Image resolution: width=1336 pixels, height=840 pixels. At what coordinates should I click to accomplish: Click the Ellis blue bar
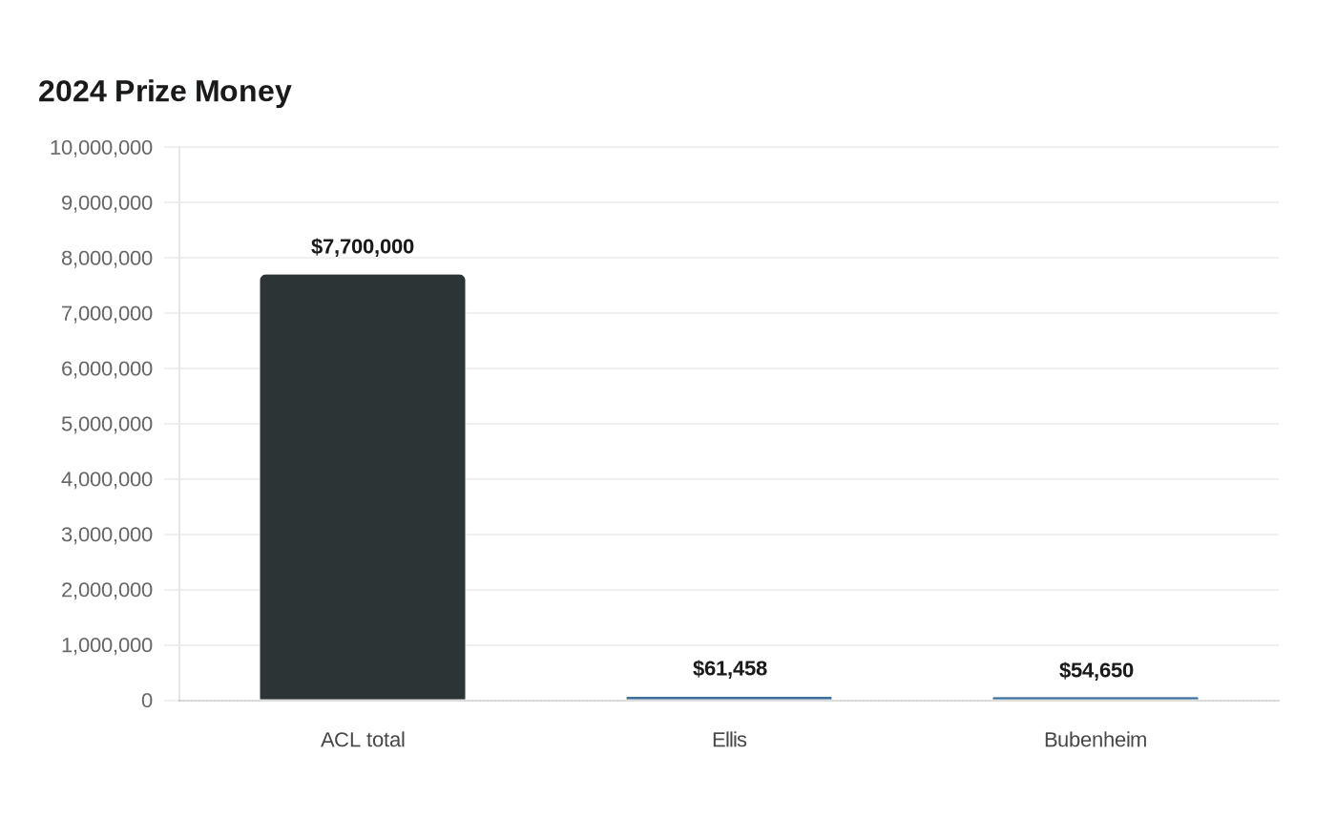coord(729,699)
